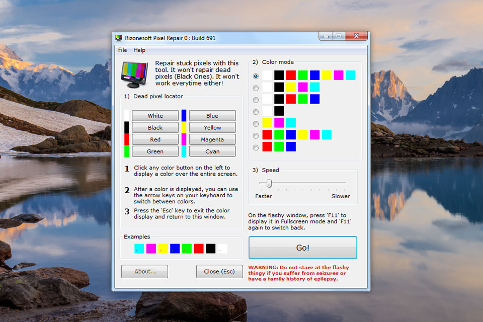Click the green swatch in Examples
This screenshot has height=322, width=483.
point(187,249)
